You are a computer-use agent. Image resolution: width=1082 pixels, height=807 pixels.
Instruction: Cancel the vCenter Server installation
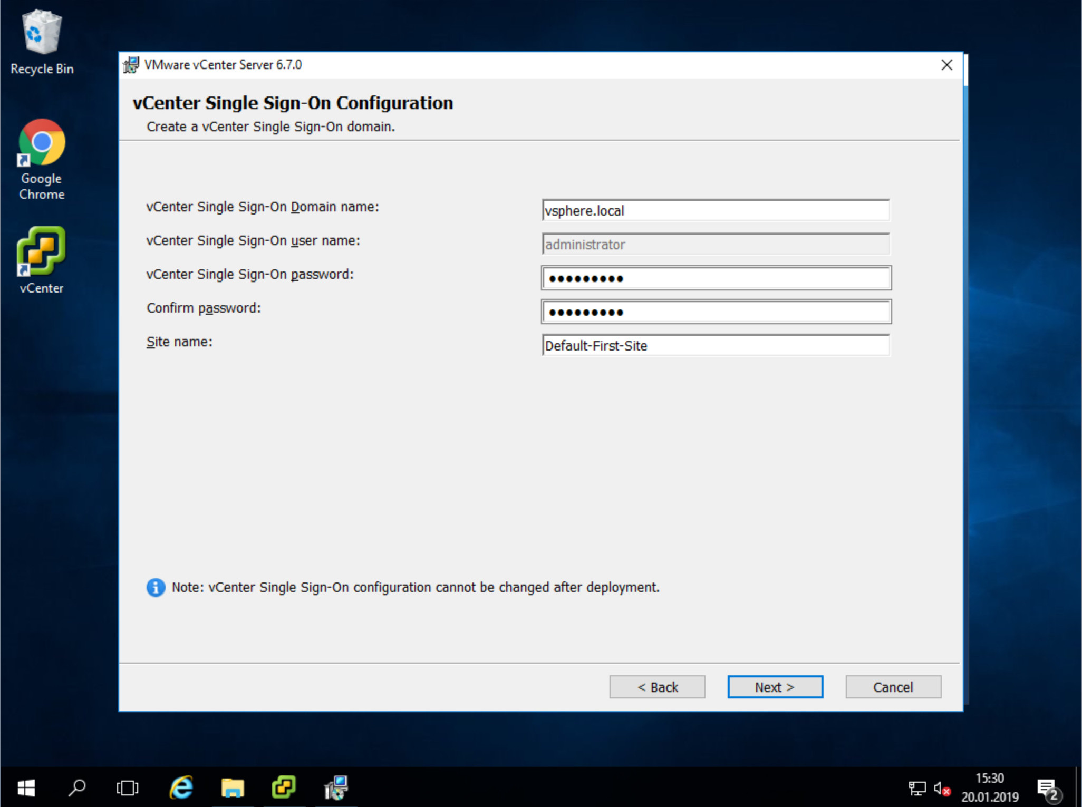click(893, 687)
